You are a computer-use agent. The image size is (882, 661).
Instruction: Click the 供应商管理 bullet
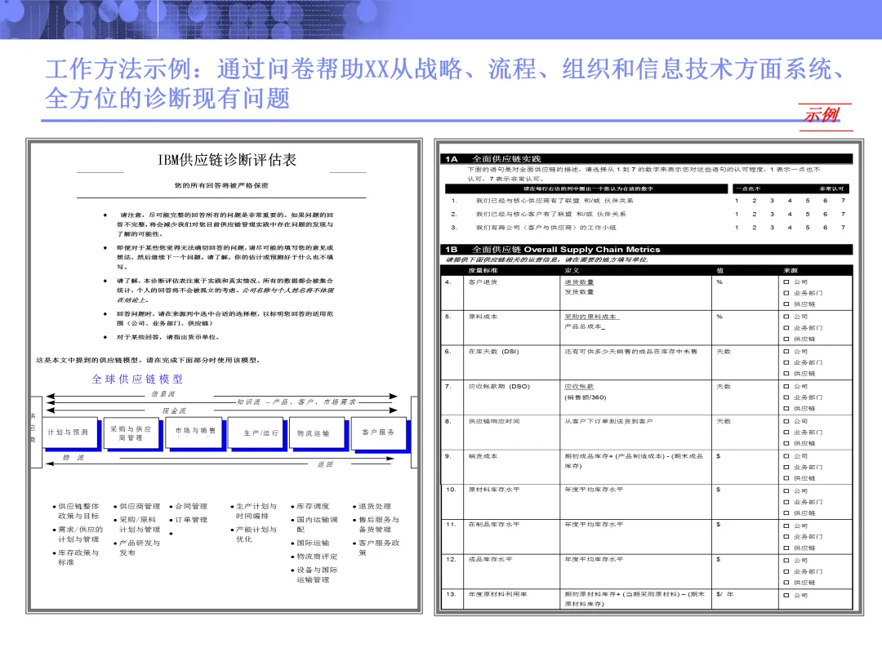coord(140,507)
